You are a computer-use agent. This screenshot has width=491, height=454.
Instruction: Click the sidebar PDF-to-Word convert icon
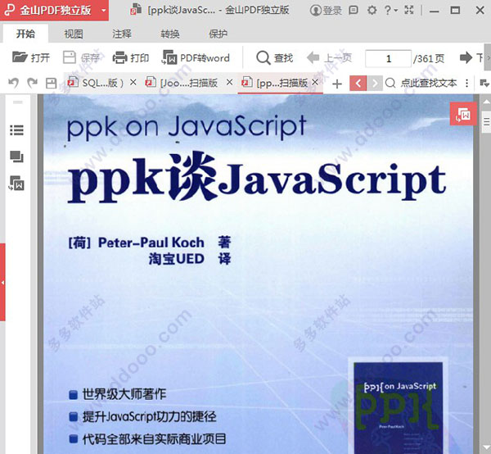(17, 184)
